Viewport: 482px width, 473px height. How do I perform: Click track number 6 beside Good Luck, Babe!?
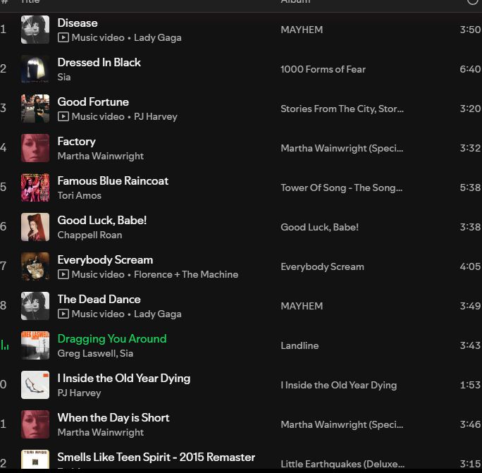(3, 227)
